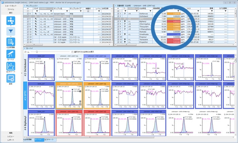Open the ファイル menu
238x143 pixels.
[11, 9]
